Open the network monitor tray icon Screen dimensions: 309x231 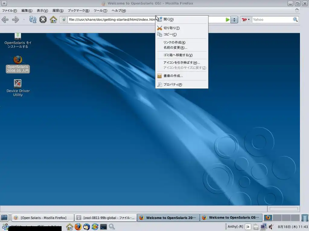[263, 227]
